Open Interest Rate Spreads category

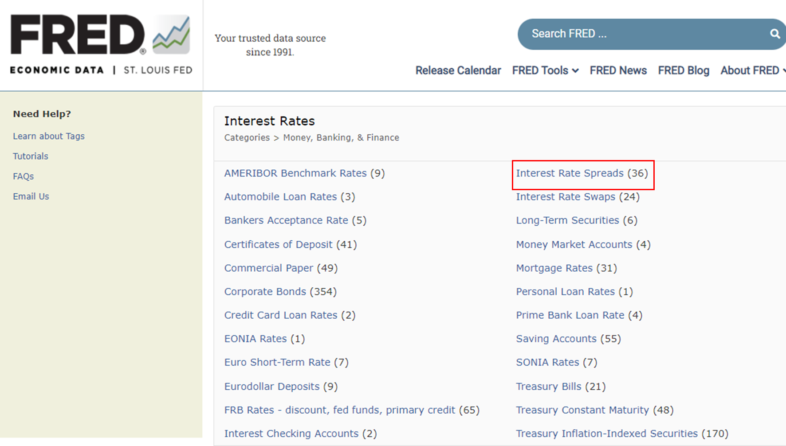pos(570,173)
